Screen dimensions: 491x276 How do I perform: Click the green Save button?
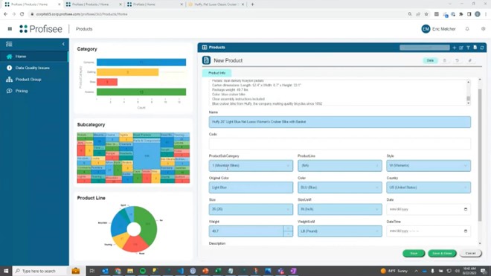click(414, 253)
